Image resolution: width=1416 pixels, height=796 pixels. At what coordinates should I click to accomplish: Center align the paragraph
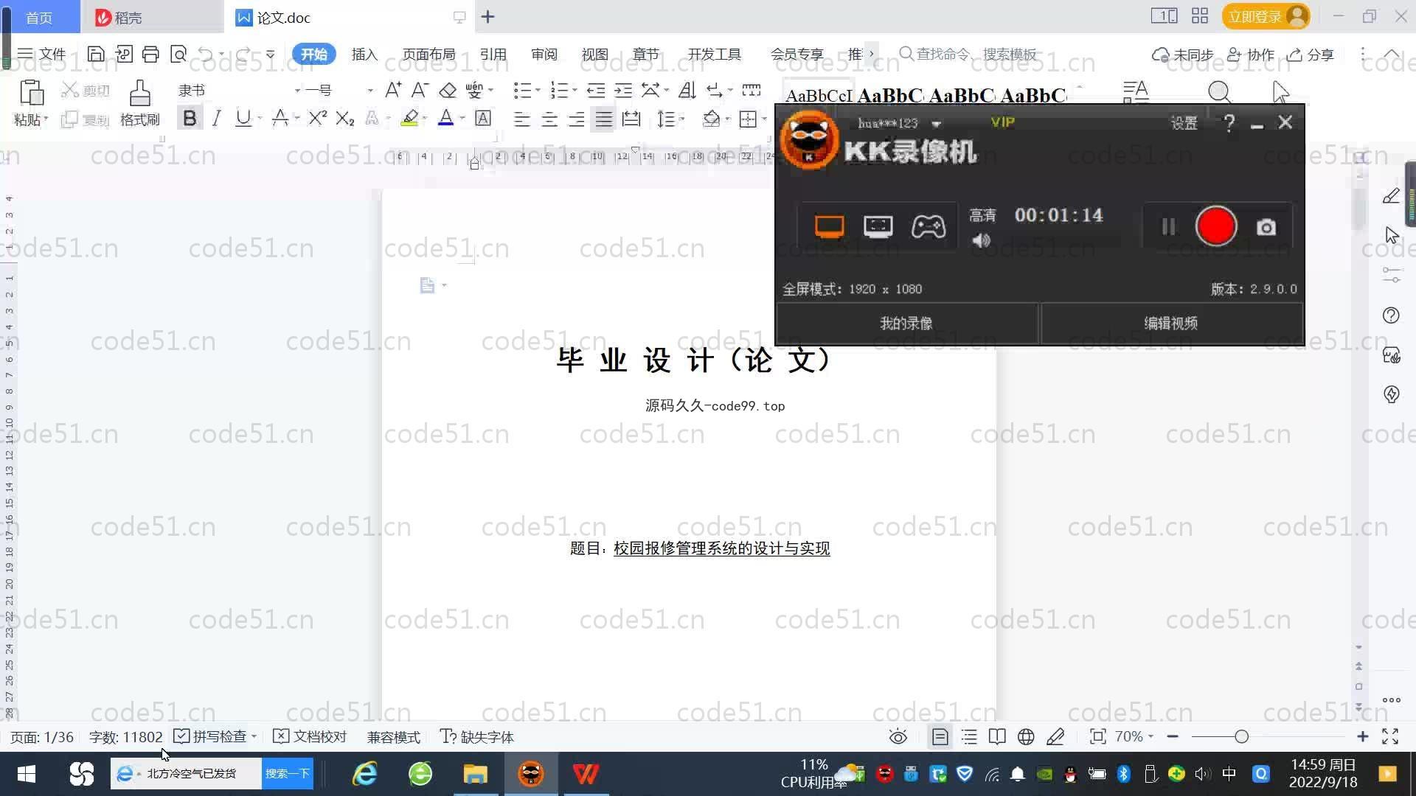click(x=549, y=119)
